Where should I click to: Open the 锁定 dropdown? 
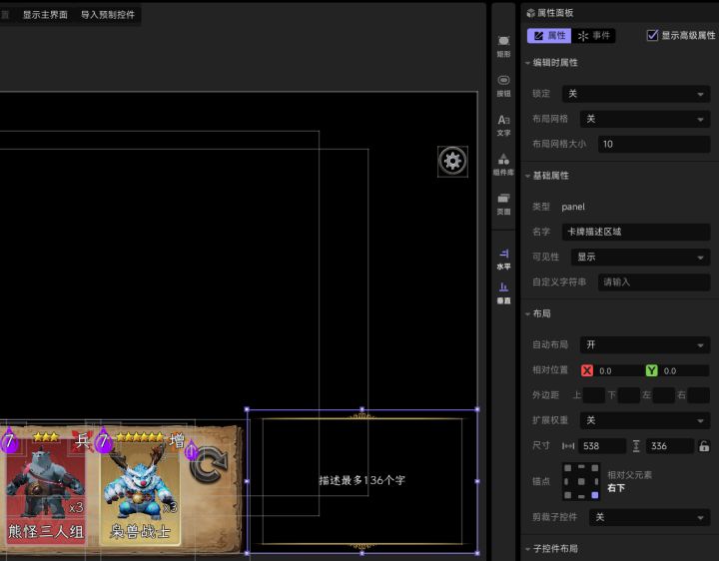coord(635,94)
